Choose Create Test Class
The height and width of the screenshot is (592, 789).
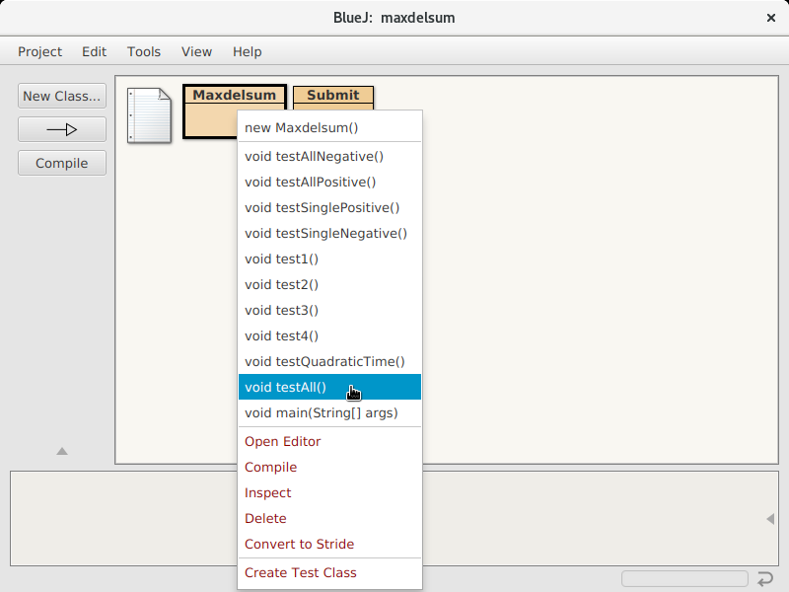(x=329, y=573)
